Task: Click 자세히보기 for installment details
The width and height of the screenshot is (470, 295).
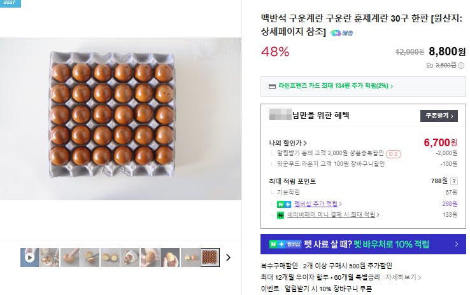Action: 402,277
